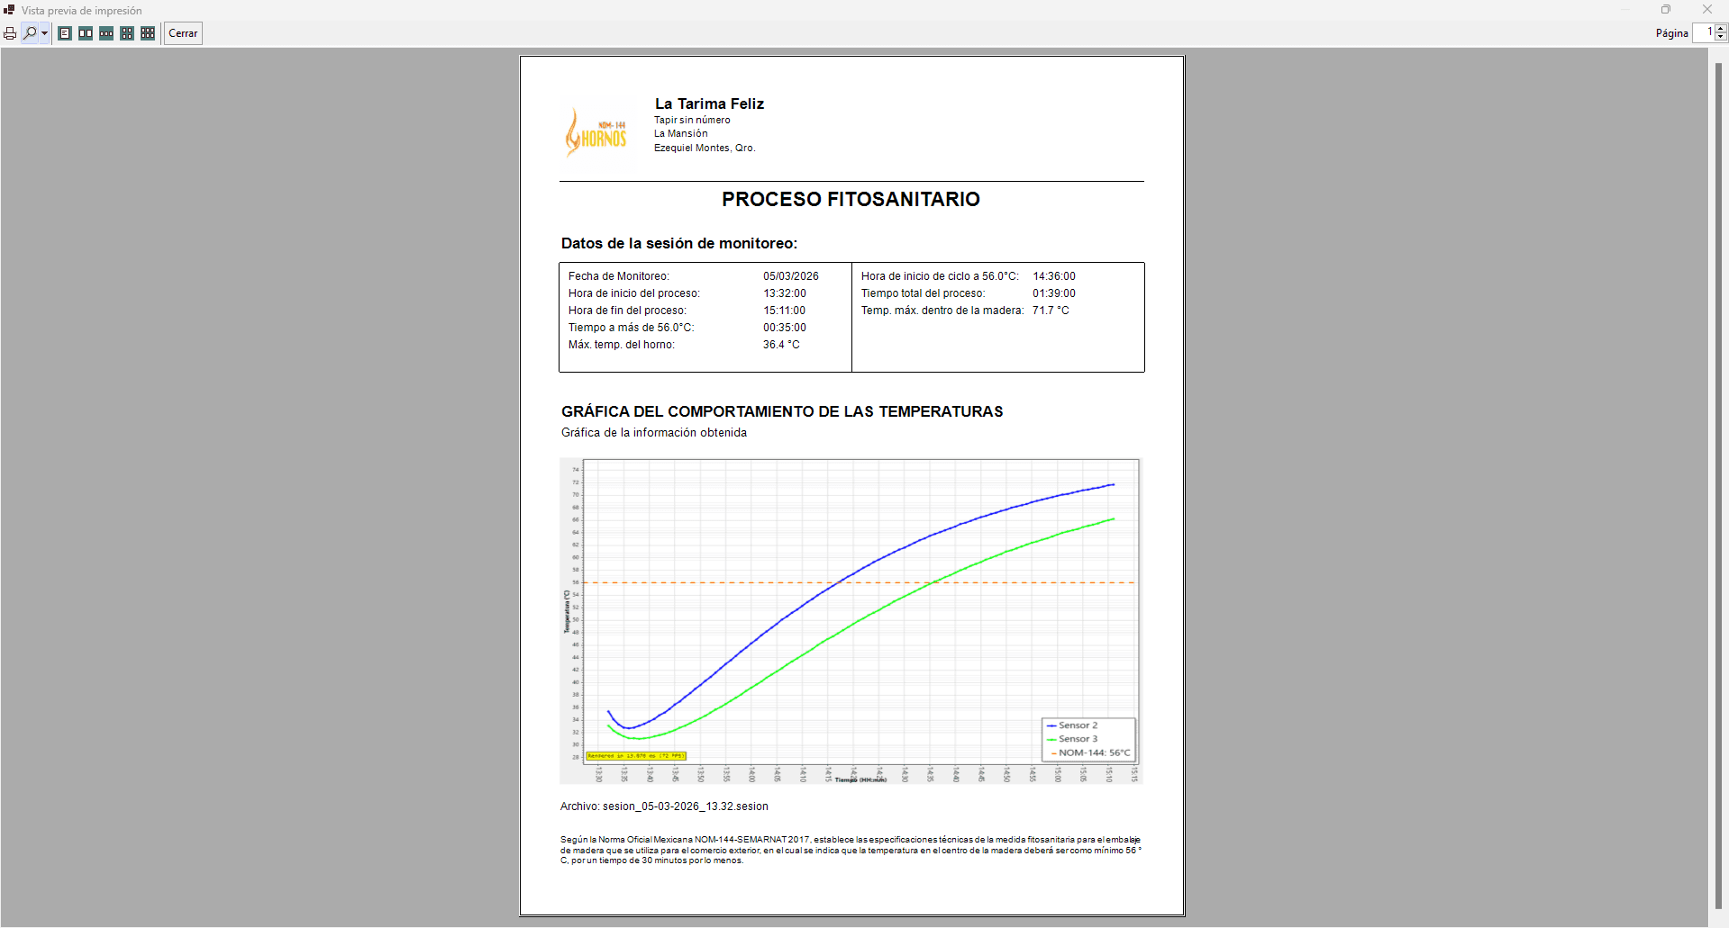Decrease page number with the down spinner arrow
Viewport: 1729px width, 928px height.
(1721, 37)
